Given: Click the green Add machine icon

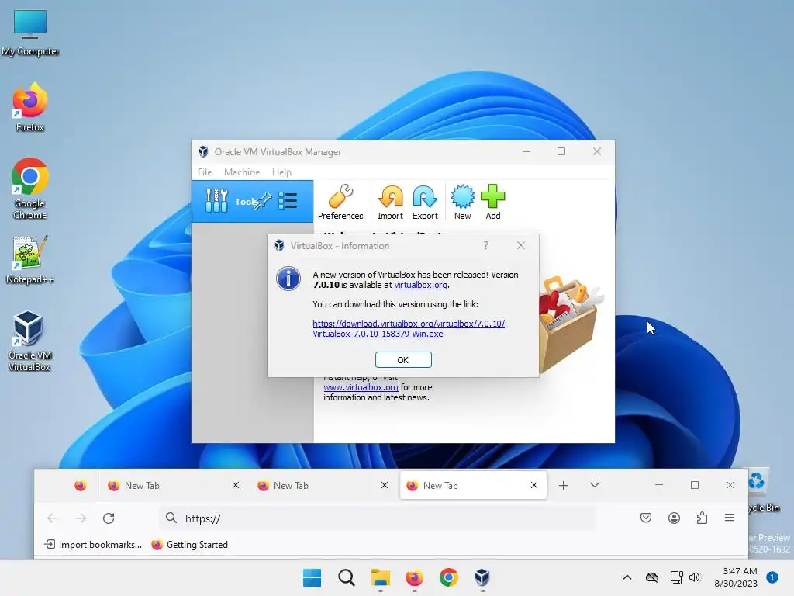Looking at the screenshot, I should pyautogui.click(x=492, y=203).
